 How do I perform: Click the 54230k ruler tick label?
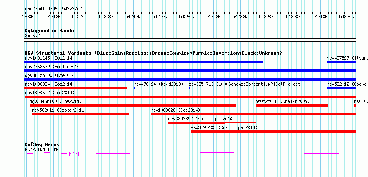(106, 17)
